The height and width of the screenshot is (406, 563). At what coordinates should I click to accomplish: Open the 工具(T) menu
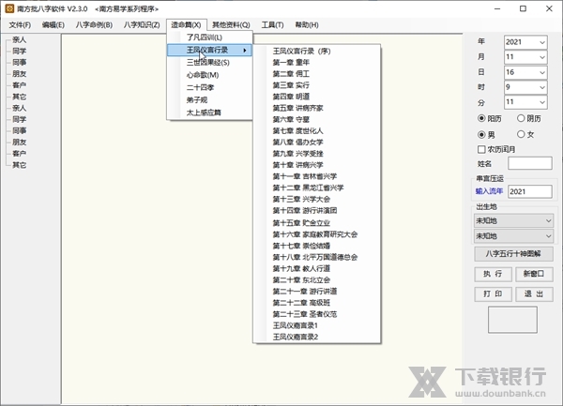(x=272, y=25)
